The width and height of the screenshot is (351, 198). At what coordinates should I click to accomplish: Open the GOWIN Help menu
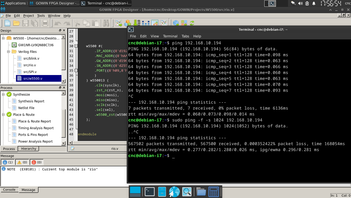coord(67,16)
